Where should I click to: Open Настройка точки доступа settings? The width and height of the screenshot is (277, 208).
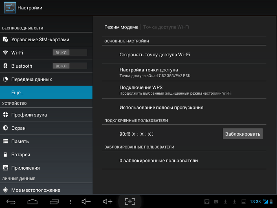(x=184, y=72)
